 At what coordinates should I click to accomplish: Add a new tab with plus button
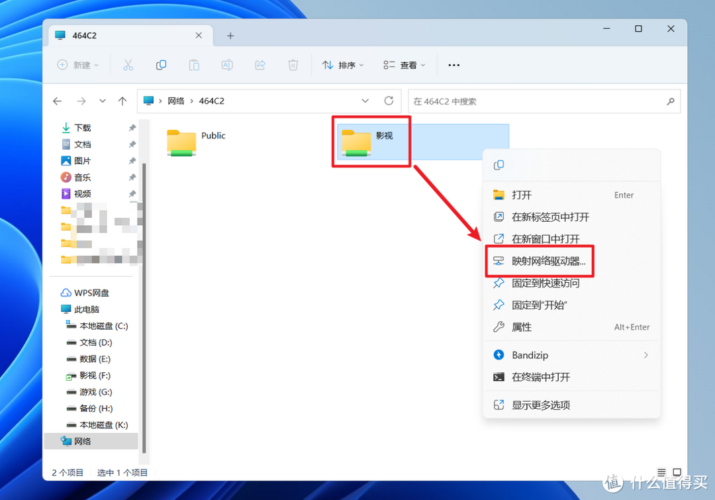[x=230, y=36]
